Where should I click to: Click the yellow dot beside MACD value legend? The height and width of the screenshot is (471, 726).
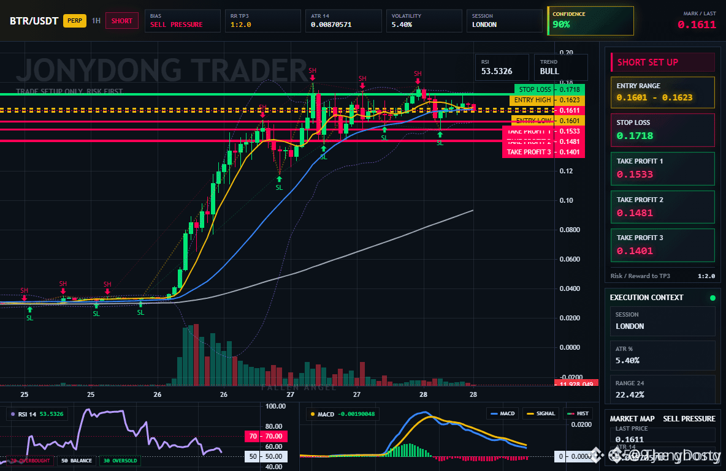(x=313, y=414)
